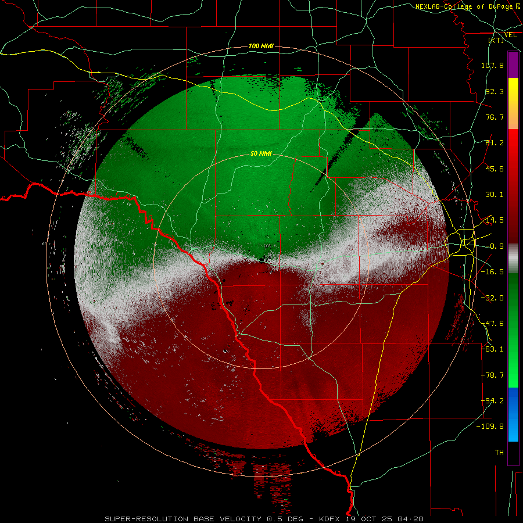This screenshot has width=523, height=523.
Task: Select the -78.7 legend value
Action: click(x=492, y=375)
